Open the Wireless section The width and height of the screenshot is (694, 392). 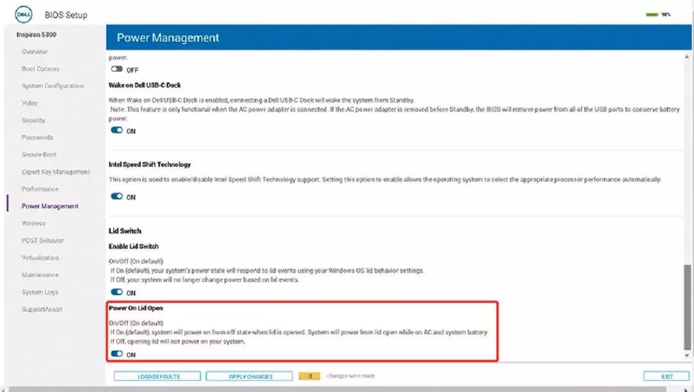coord(33,224)
